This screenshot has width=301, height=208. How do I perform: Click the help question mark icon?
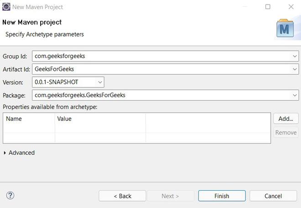(x=10, y=196)
